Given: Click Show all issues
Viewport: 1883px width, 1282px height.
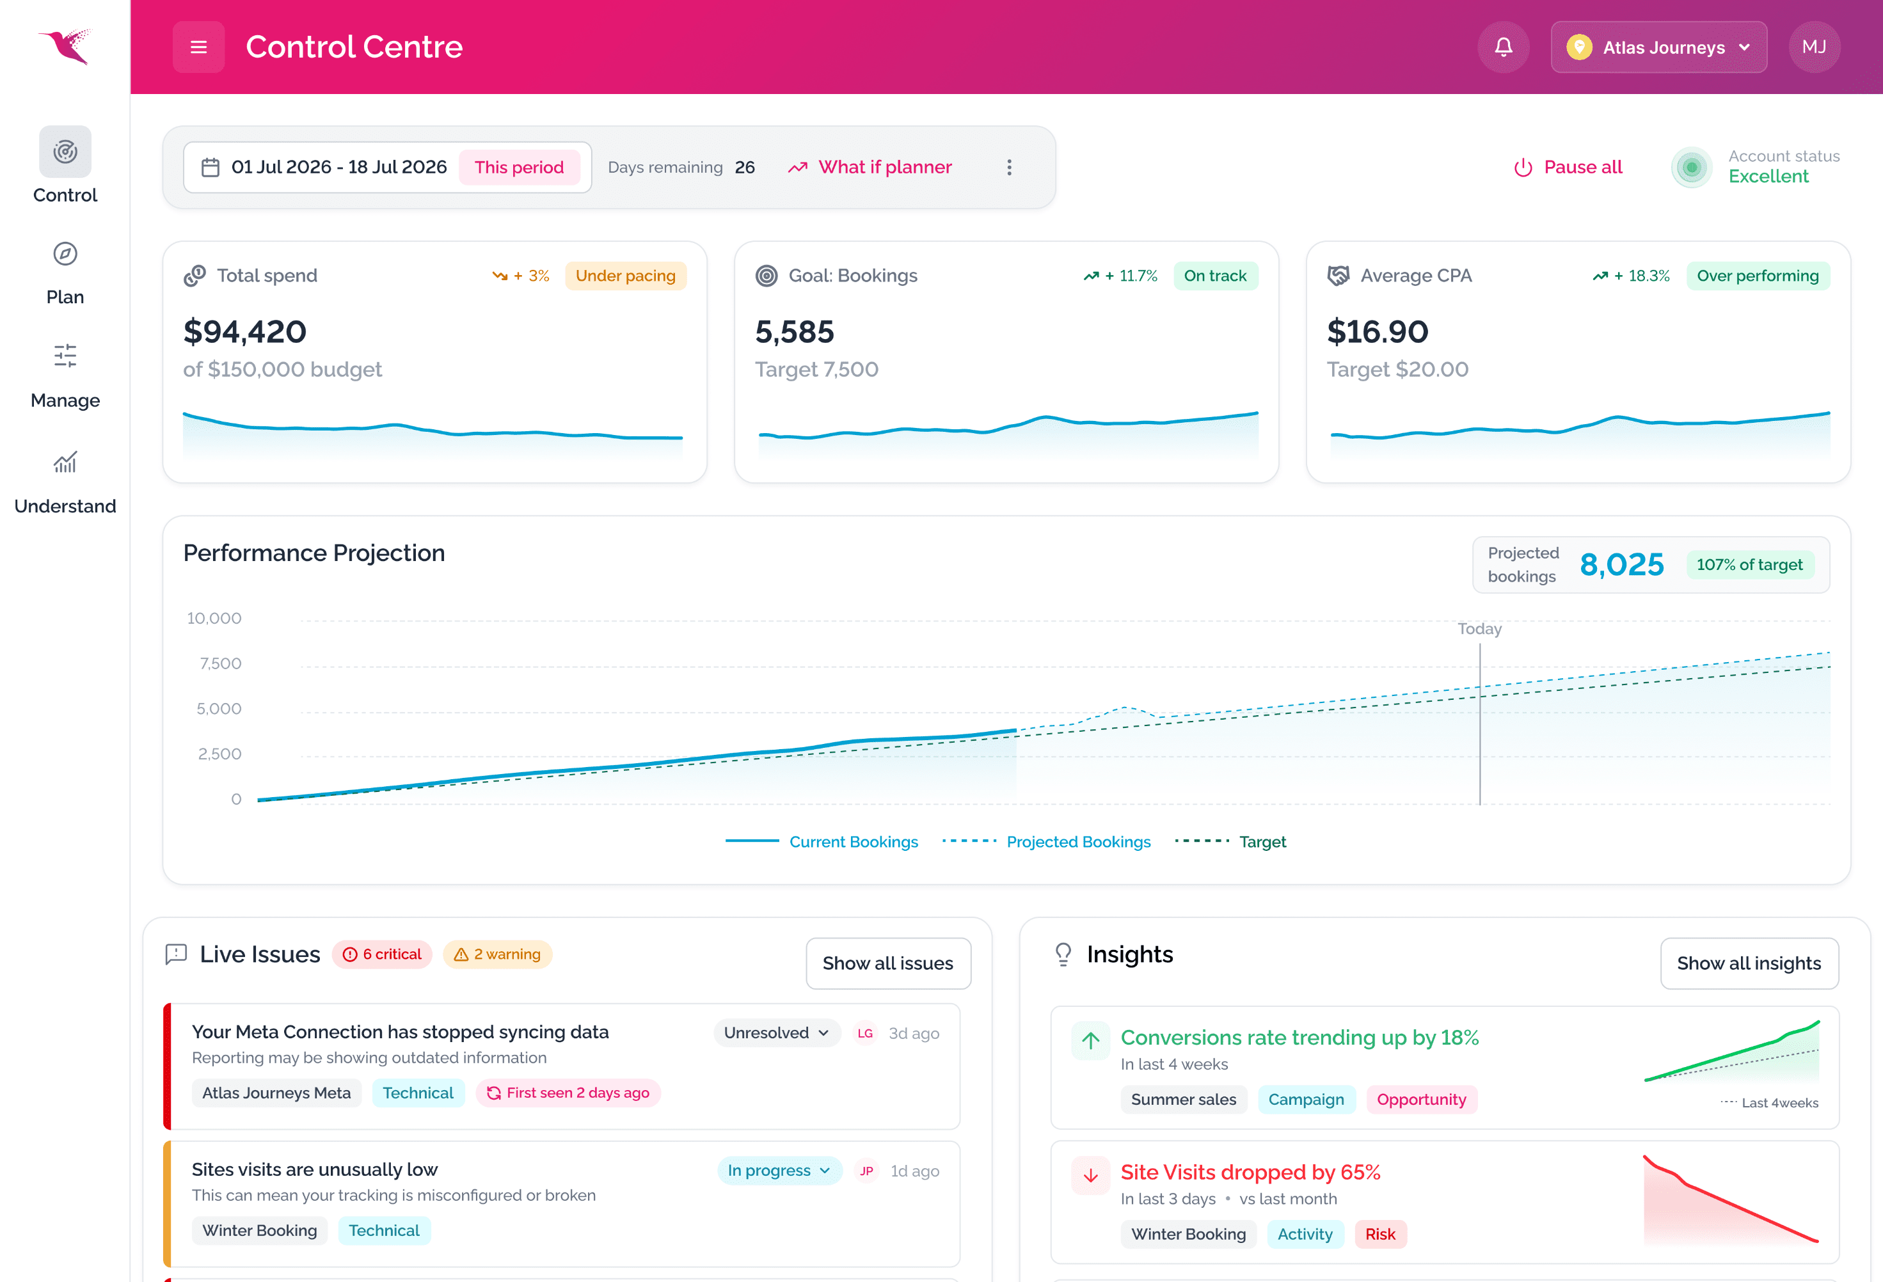Looking at the screenshot, I should click(888, 963).
